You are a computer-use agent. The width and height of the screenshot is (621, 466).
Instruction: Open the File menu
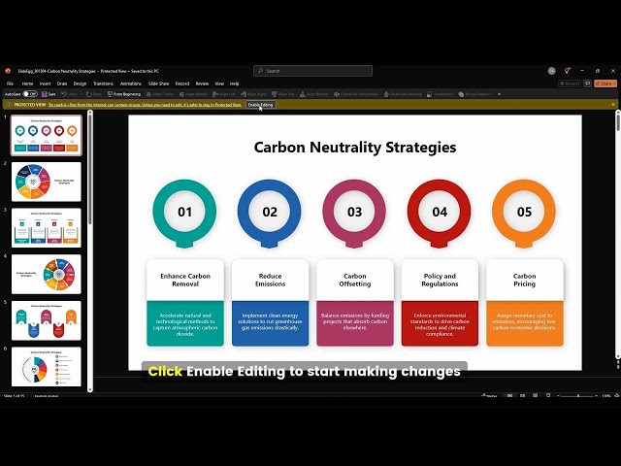coord(11,83)
